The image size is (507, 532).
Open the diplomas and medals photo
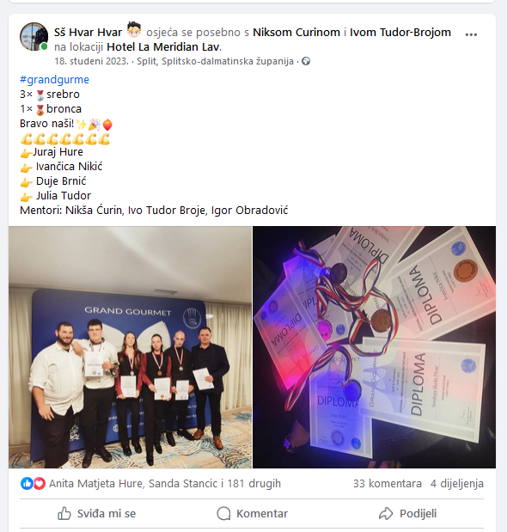374,347
